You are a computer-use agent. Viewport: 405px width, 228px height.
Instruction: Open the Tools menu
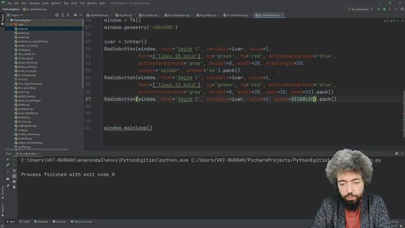[74, 3]
